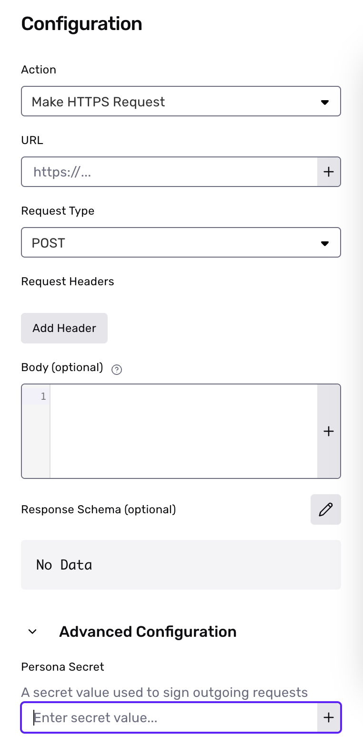Click the Persona Secret input field
The height and width of the screenshot is (747, 363).
point(167,717)
